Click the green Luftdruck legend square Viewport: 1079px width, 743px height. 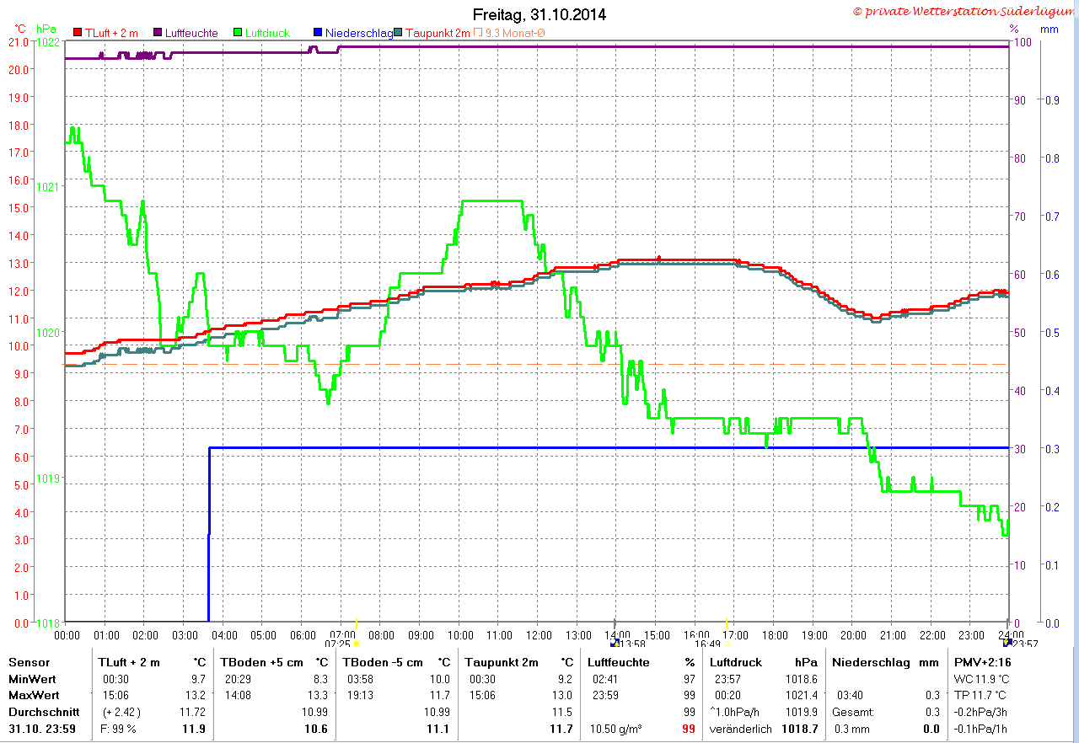[239, 33]
